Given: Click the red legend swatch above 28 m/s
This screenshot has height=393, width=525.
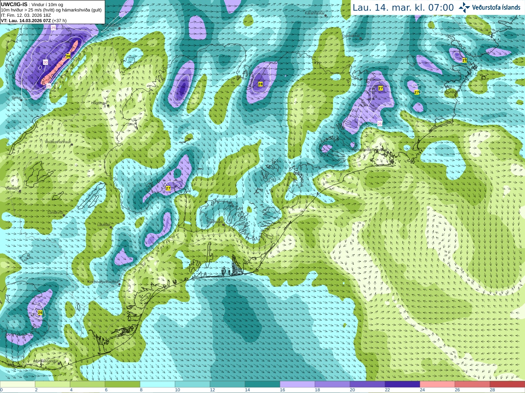Looking at the screenshot, I should [x=507, y=384].
